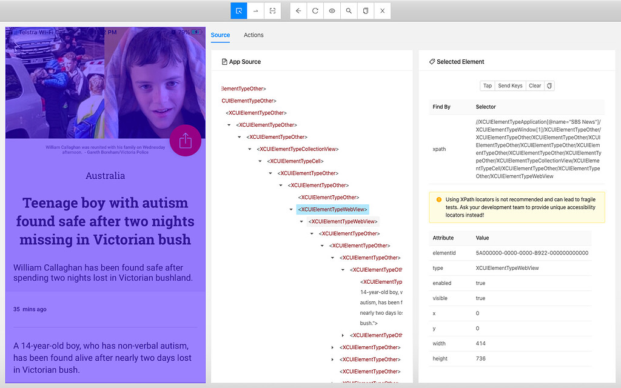Refresh the source and screenshot
Viewport: 621px width, 388px height.
315,10
